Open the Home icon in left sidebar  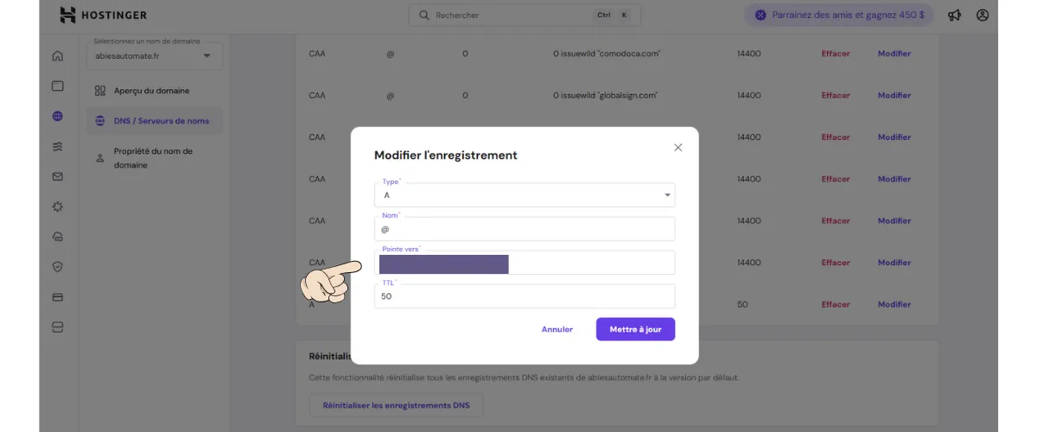coord(58,56)
